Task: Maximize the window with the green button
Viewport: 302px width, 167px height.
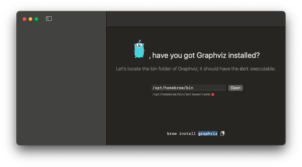Action: point(36,19)
